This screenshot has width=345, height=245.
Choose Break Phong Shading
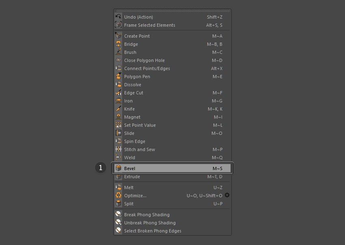(x=146, y=215)
